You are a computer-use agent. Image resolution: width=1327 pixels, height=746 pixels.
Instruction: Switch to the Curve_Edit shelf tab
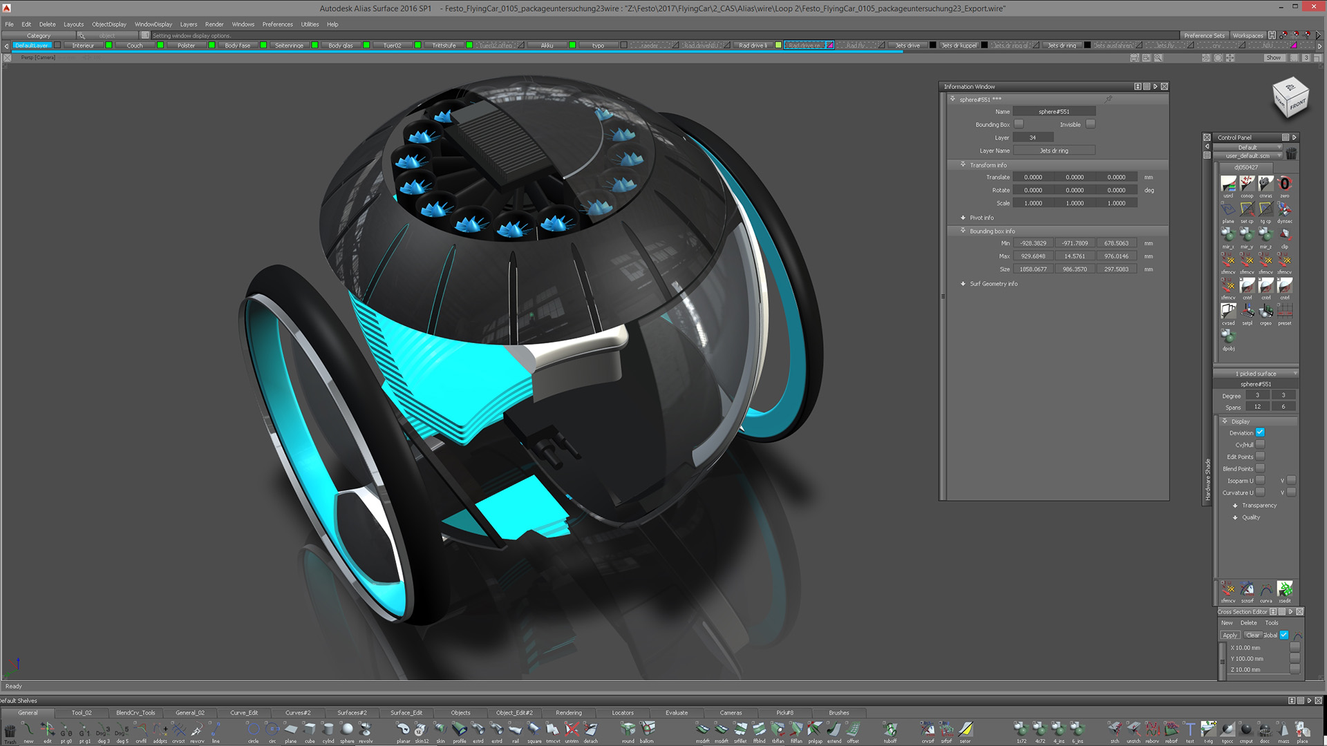(244, 713)
